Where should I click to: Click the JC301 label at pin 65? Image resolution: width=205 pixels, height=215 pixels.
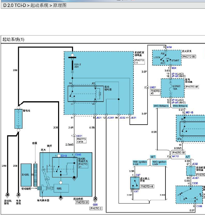[196, 178]
